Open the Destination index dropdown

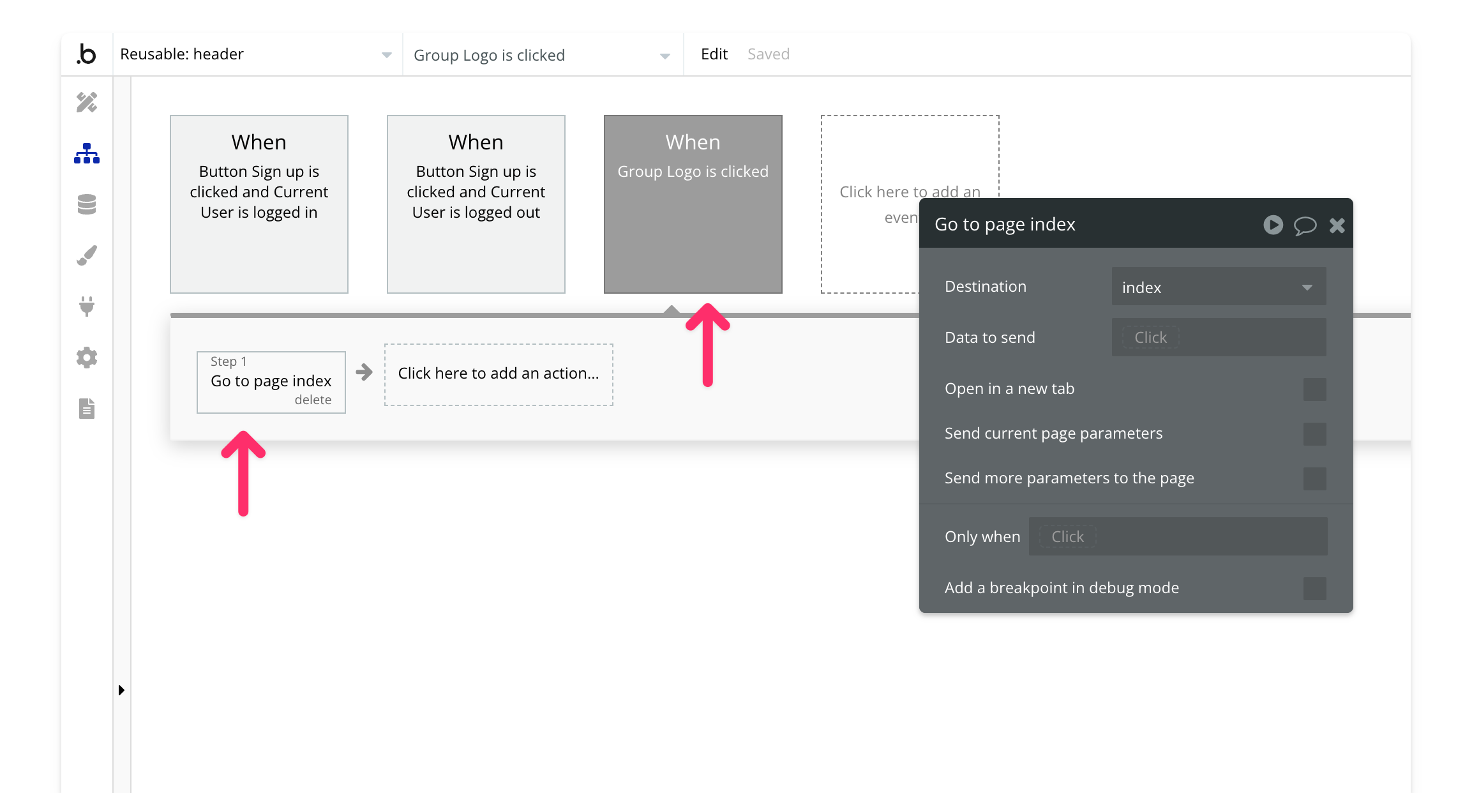[1219, 287]
